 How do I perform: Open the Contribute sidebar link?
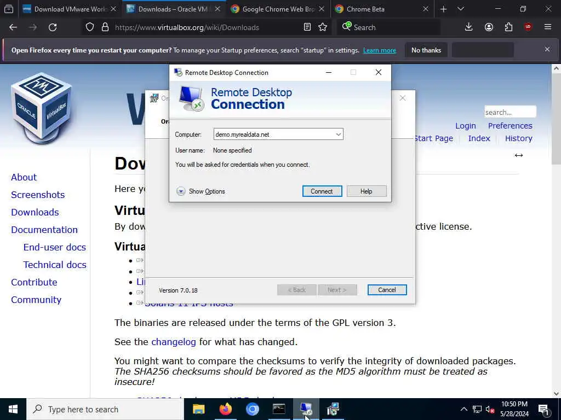click(34, 282)
